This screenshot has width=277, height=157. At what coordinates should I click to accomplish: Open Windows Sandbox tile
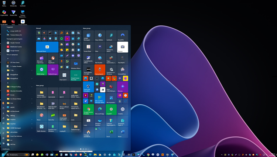(100, 121)
